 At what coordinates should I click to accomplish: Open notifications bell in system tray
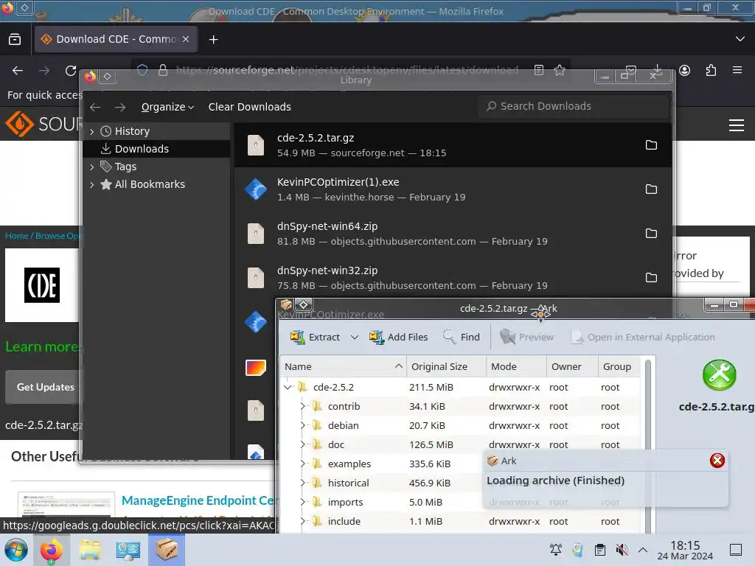click(x=556, y=549)
